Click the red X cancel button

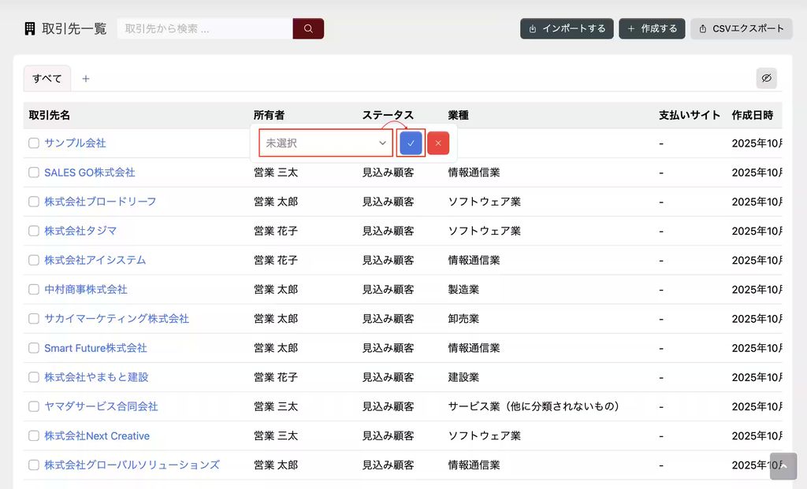pyautogui.click(x=438, y=143)
